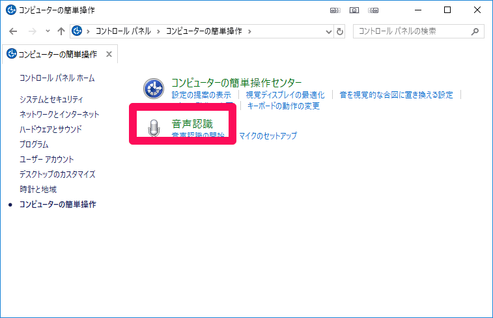Viewport: 493px width, 318px height.
Task: Open プログラム category in sidebar
Action: pos(34,144)
